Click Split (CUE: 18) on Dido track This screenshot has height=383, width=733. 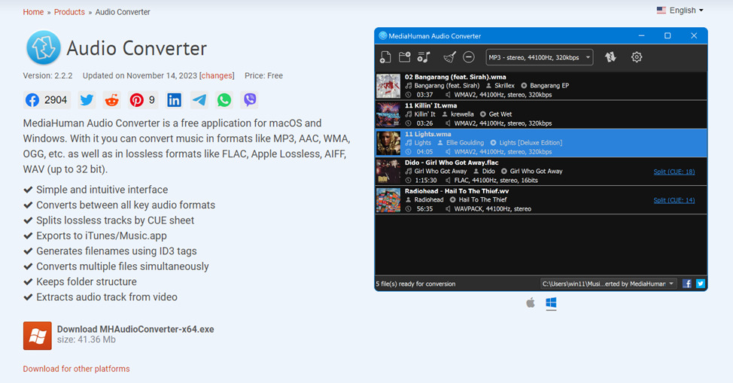pyautogui.click(x=674, y=172)
